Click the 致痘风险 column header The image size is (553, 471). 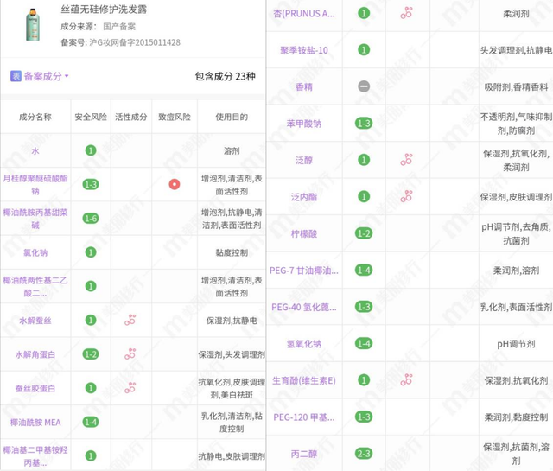click(175, 117)
